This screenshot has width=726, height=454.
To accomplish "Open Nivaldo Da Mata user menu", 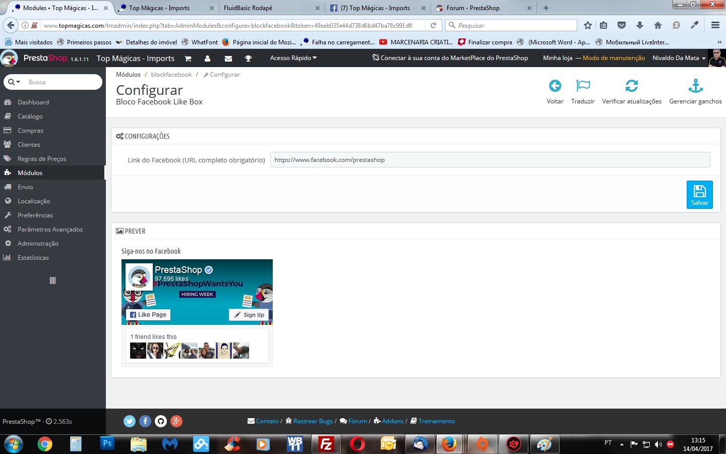I will pos(679,58).
